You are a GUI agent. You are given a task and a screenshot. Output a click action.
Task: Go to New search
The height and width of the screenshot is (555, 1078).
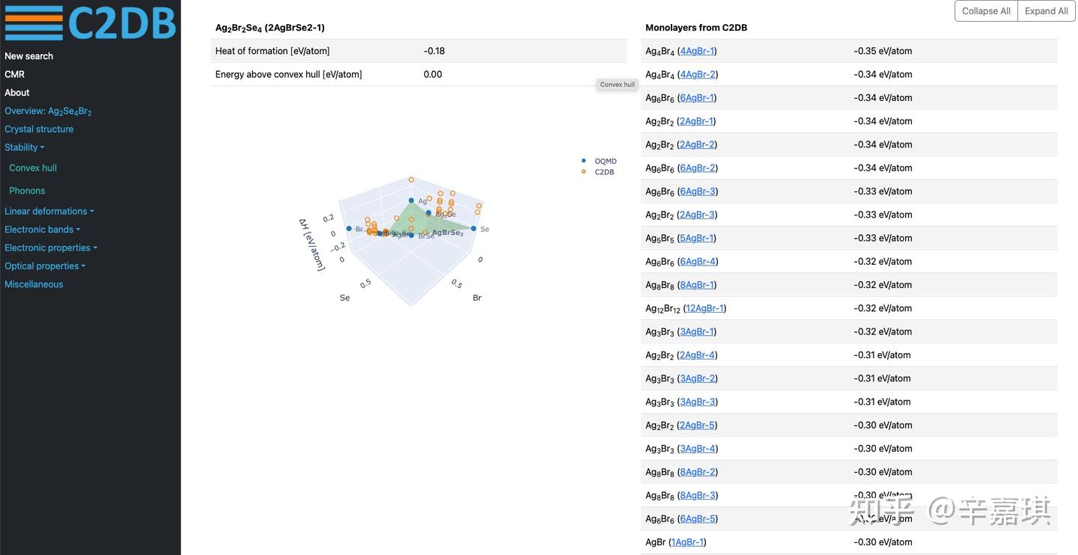[28, 56]
